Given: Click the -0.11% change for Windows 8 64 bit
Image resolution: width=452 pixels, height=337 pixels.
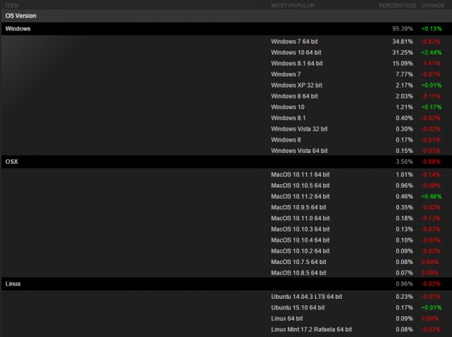Looking at the screenshot, I should (431, 96).
